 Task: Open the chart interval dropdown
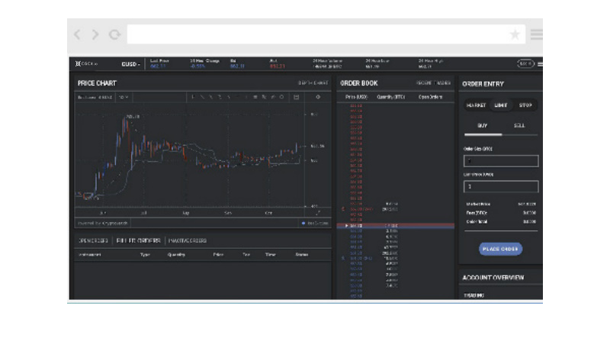124,97
